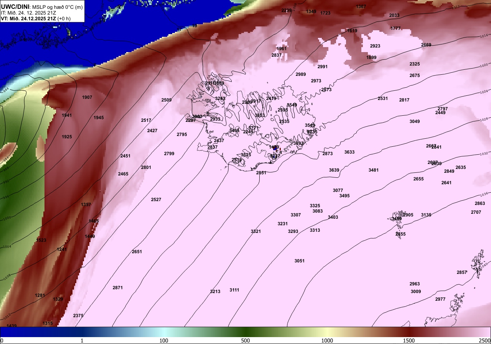Screen dimensions: 491x344
Task: Click the 2871 height value
Action: coord(118,288)
